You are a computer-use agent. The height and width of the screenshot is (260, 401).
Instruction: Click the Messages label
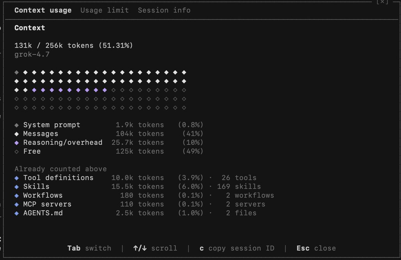[41, 134]
